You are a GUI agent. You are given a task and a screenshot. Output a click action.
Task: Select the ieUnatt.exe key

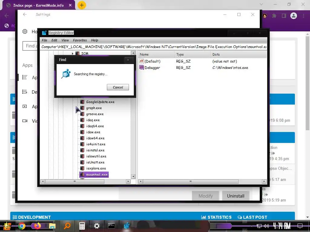point(95,162)
